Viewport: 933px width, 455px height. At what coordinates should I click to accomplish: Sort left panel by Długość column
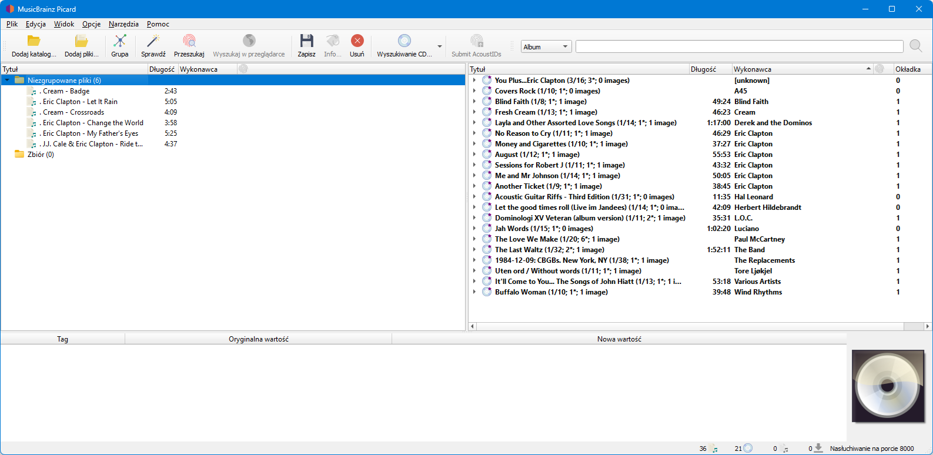tap(163, 69)
